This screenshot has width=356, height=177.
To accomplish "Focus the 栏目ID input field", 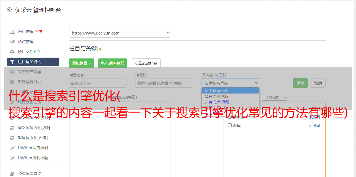I will tap(164, 83).
